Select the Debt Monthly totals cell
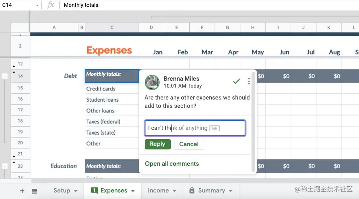The width and height of the screenshot is (359, 199). click(112, 76)
